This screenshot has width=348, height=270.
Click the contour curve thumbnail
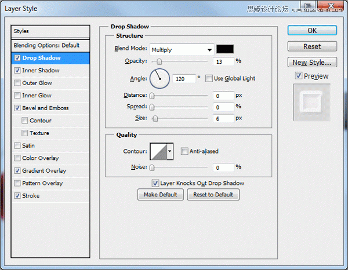click(x=159, y=151)
